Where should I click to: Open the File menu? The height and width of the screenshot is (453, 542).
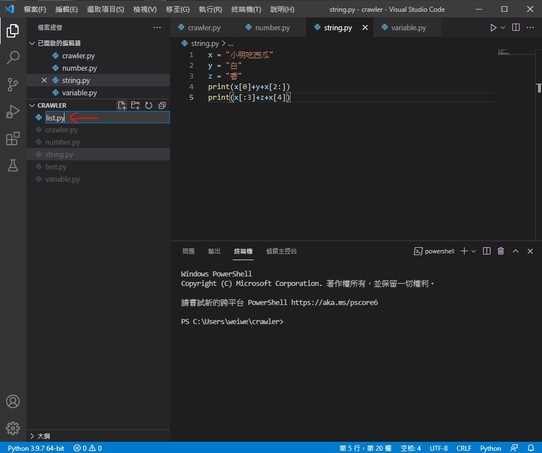pyautogui.click(x=35, y=10)
